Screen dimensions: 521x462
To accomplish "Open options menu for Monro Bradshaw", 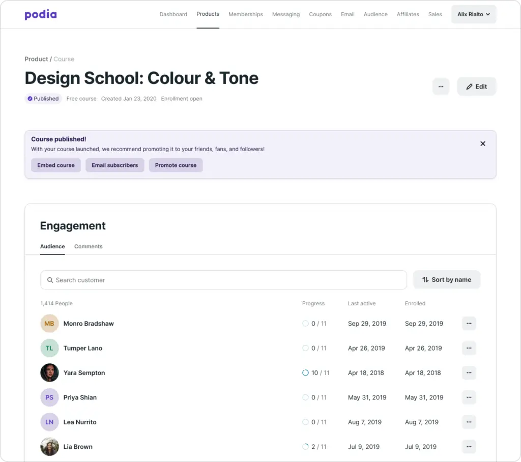I will [469, 324].
